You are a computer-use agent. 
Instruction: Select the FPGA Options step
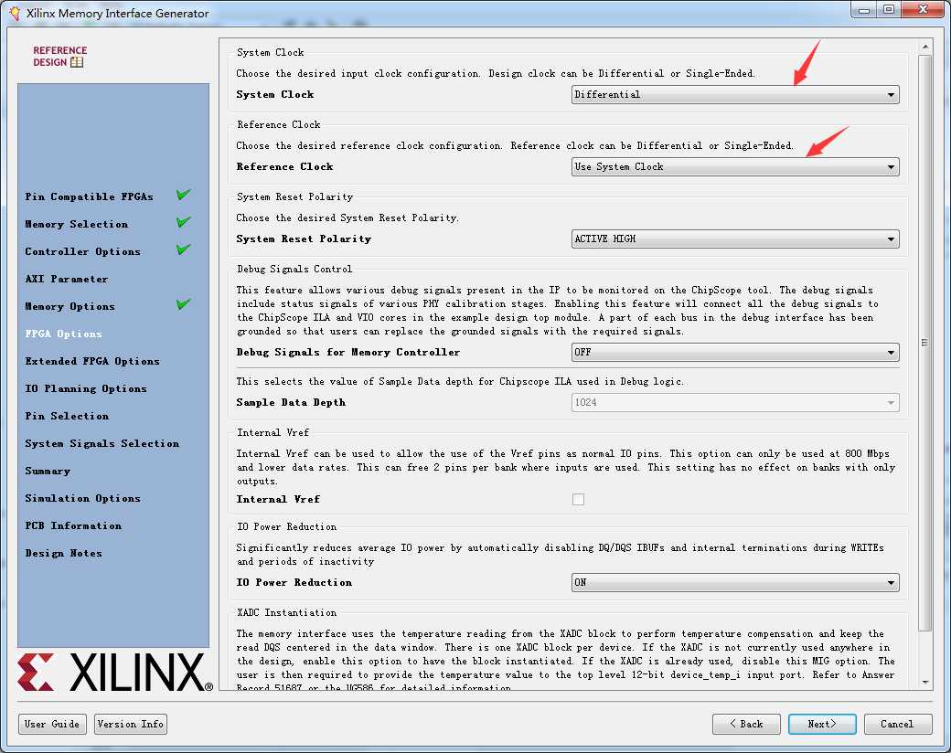tap(64, 334)
